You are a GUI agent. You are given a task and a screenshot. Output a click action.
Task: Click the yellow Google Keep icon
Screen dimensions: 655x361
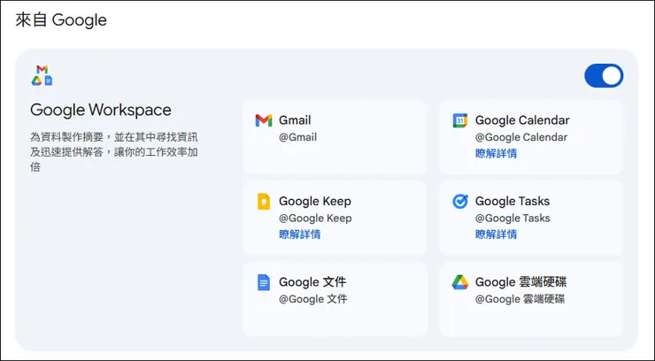coord(264,202)
